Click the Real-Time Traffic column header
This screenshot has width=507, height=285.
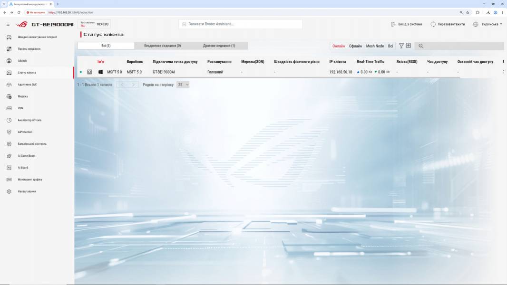tap(370, 62)
